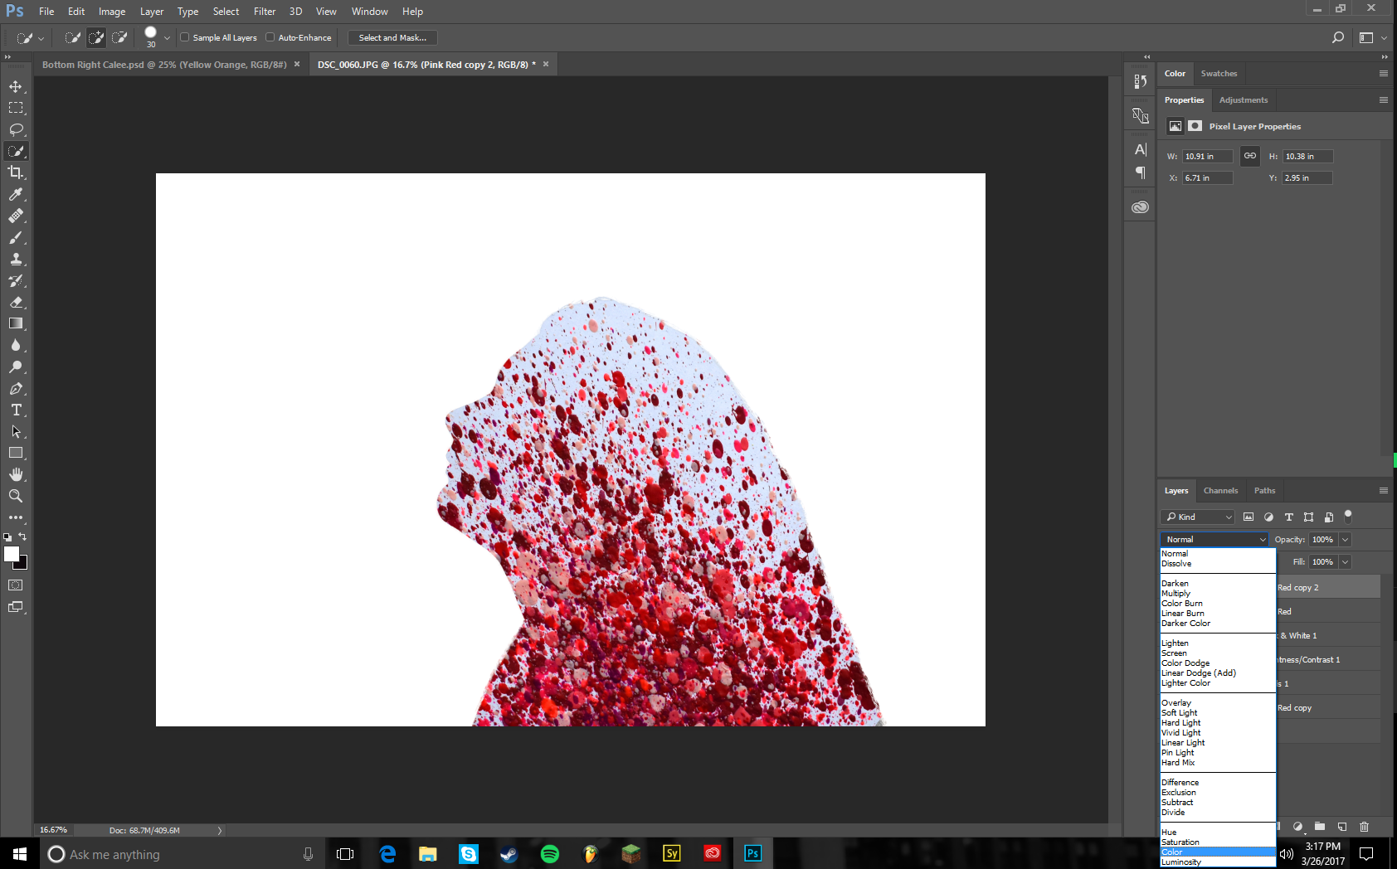Viewport: 1397px width, 869px height.
Task: Open the Image menu
Action: click(x=112, y=12)
